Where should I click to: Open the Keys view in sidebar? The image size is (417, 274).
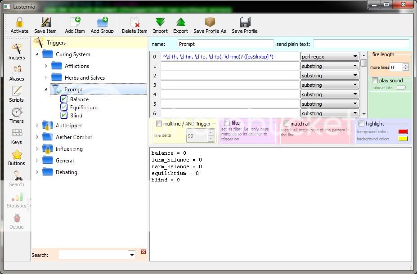(x=17, y=137)
